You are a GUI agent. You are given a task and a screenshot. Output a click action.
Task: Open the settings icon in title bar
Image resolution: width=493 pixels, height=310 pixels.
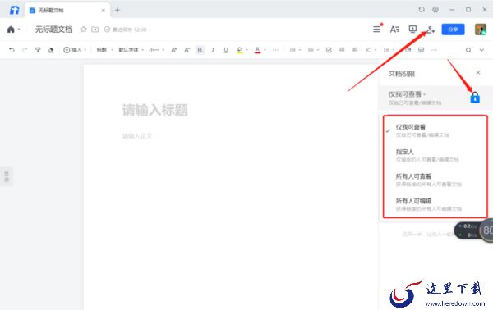tap(435, 10)
